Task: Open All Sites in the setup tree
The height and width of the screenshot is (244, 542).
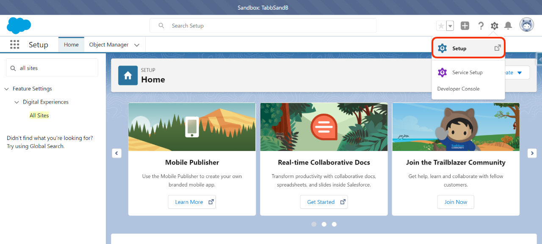Action: 39,115
